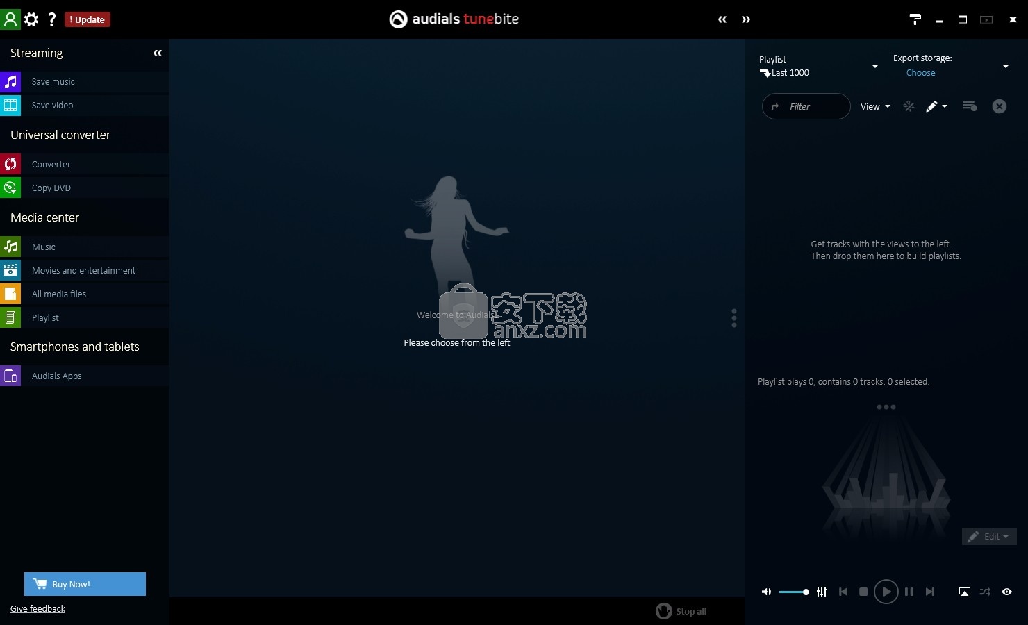Click the auto-tag sparkle icon
The image size is (1028, 625).
click(909, 106)
